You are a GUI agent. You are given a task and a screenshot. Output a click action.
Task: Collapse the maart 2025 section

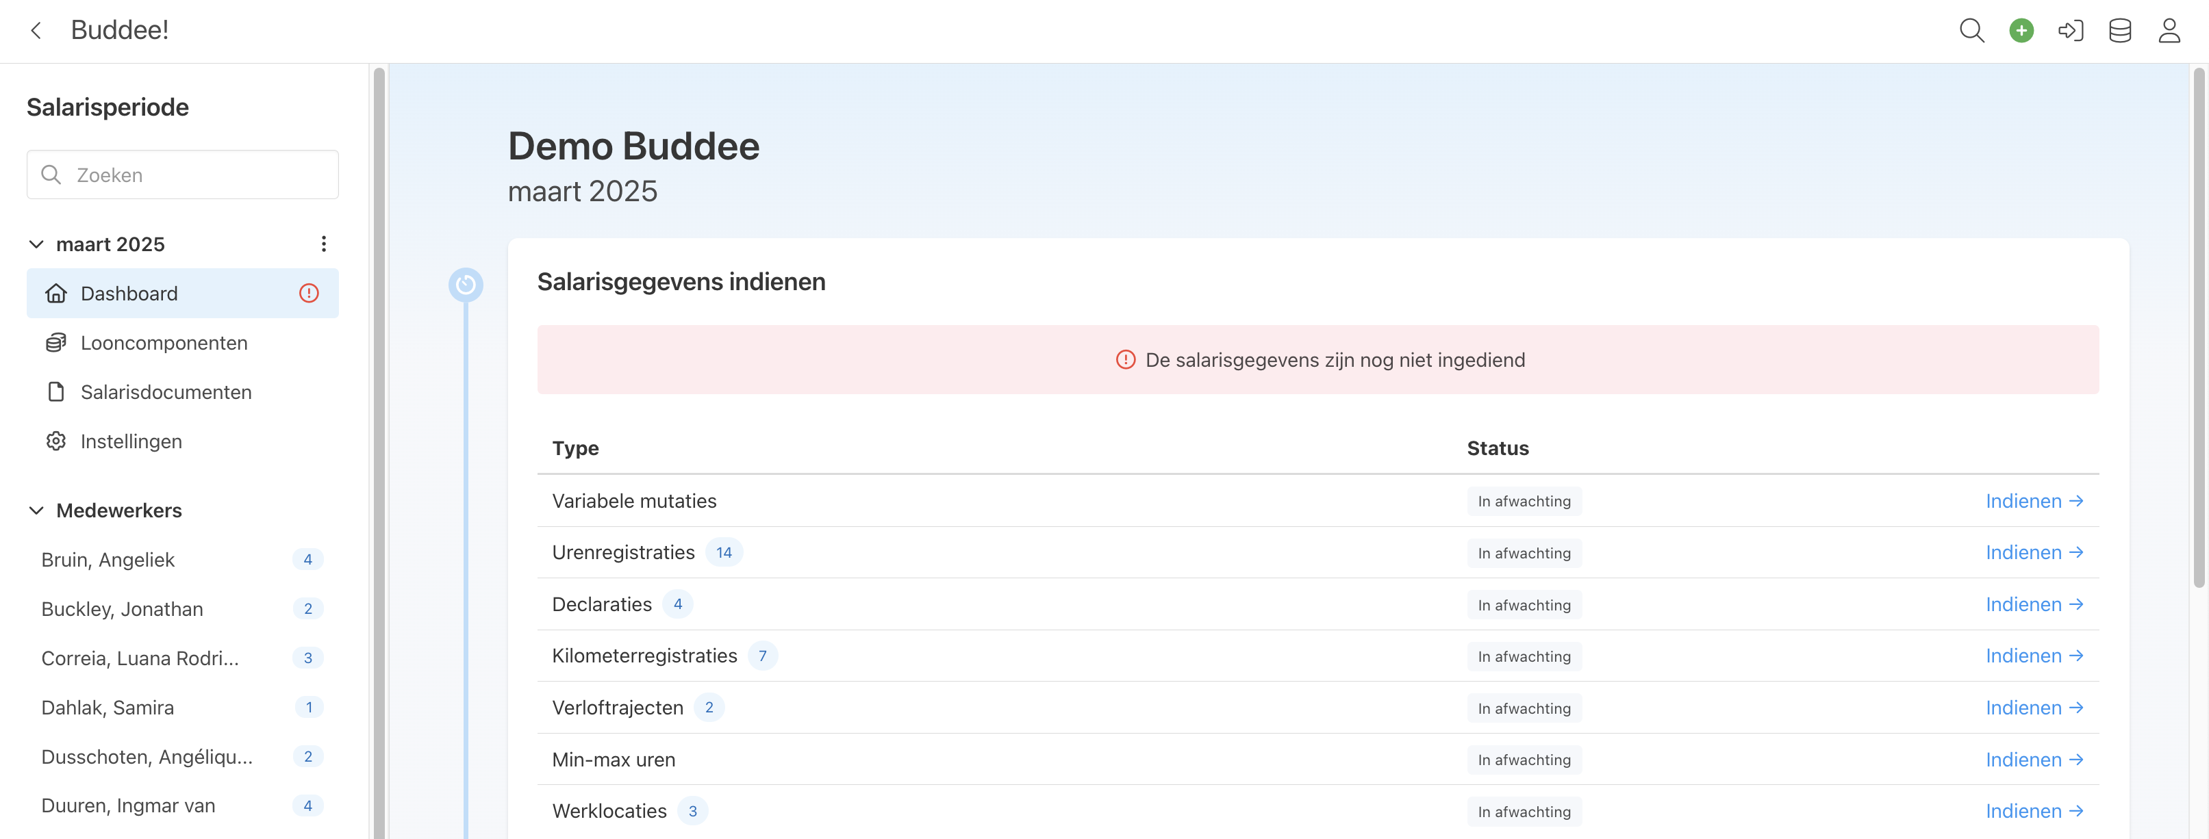tap(36, 244)
